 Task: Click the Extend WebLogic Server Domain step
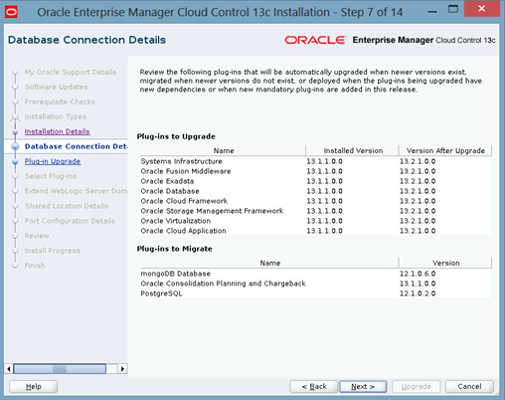pyautogui.click(x=76, y=191)
